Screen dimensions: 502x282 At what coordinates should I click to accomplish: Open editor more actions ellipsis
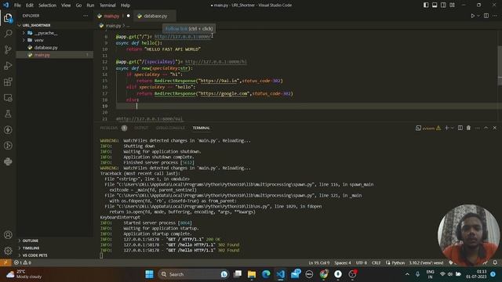495,16
